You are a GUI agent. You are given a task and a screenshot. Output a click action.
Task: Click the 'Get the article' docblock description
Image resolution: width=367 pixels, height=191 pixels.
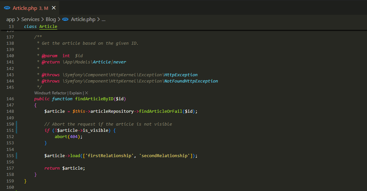click(90, 43)
